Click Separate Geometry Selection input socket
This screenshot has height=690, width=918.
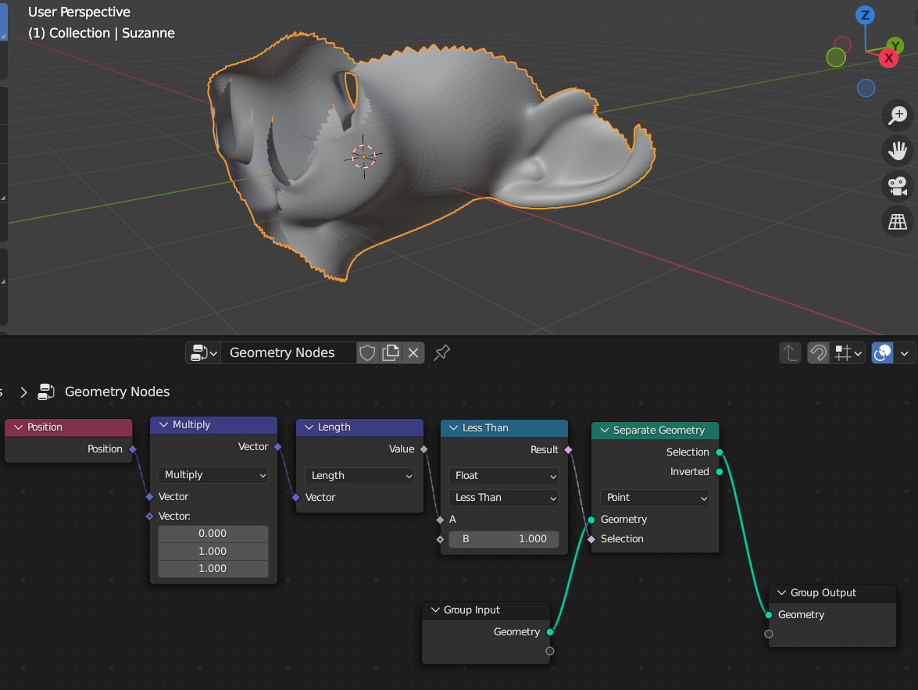tap(591, 539)
